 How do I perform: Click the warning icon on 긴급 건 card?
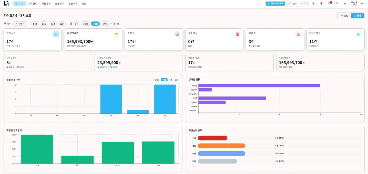(298, 34)
